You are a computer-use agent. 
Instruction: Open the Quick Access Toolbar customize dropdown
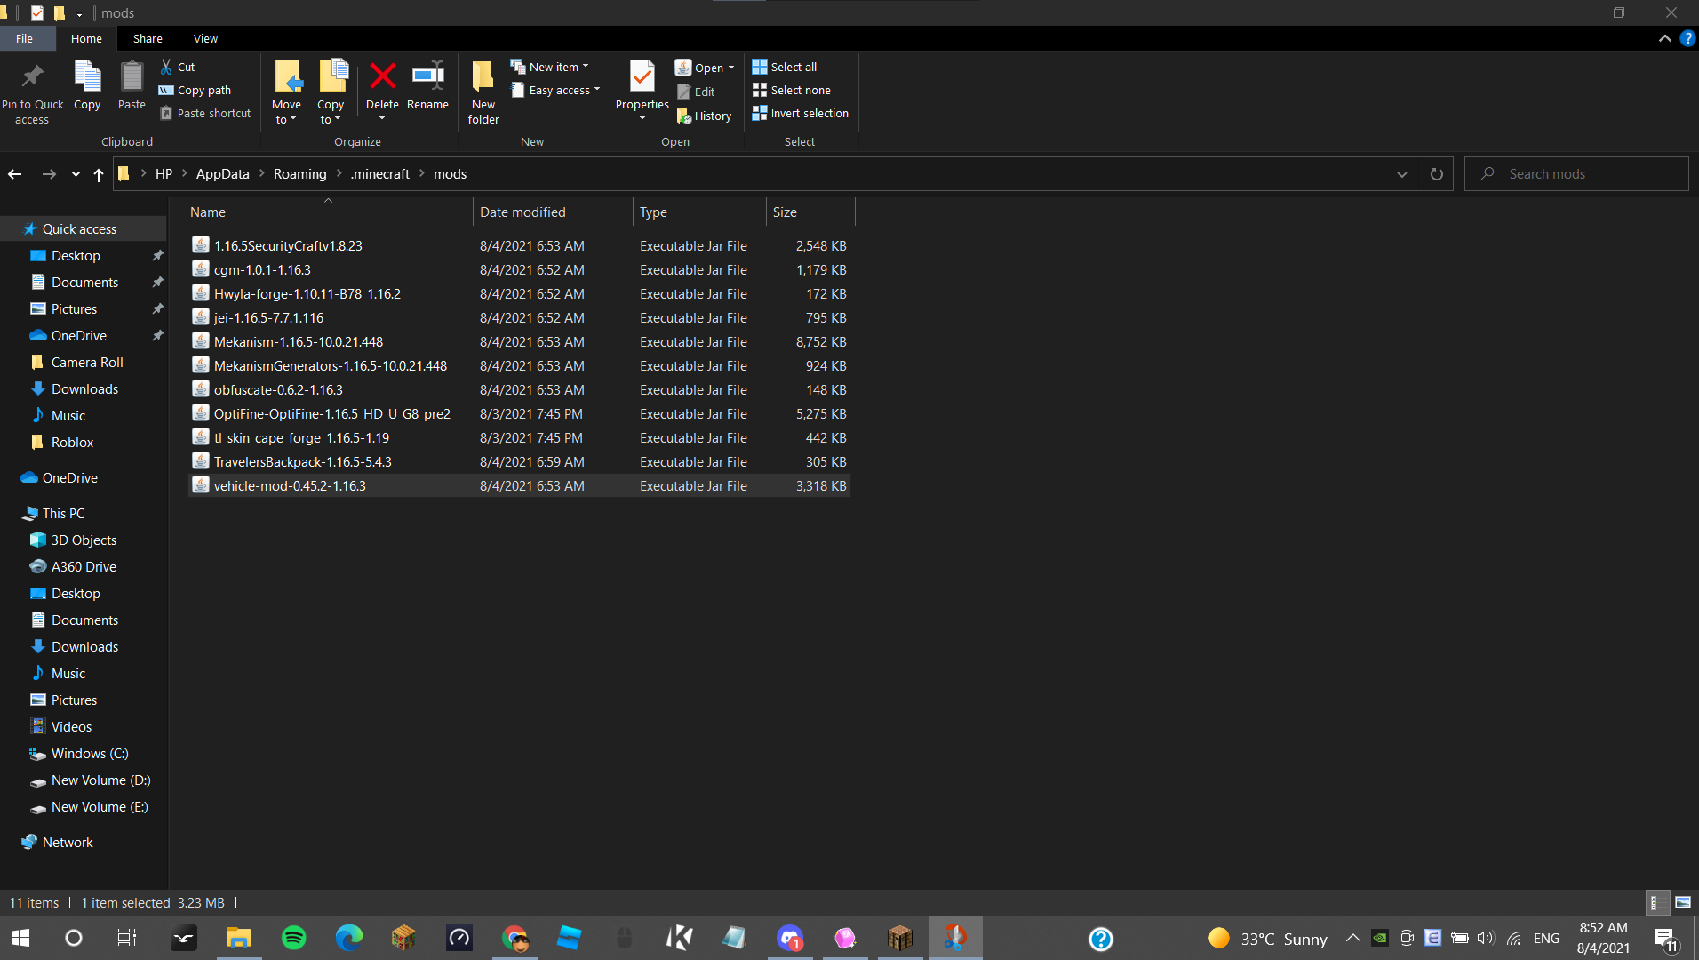[x=79, y=13]
